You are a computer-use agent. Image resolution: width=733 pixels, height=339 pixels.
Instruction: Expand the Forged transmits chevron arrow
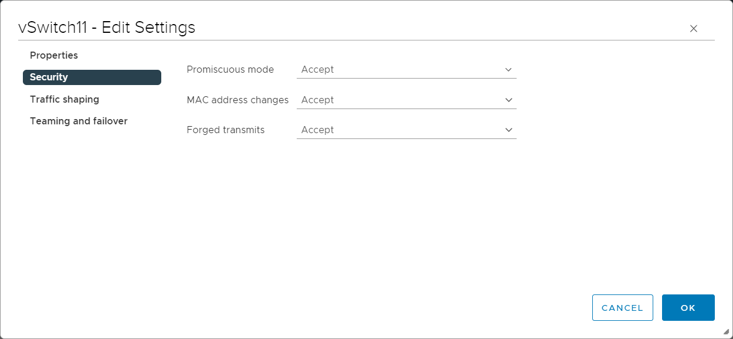click(508, 130)
